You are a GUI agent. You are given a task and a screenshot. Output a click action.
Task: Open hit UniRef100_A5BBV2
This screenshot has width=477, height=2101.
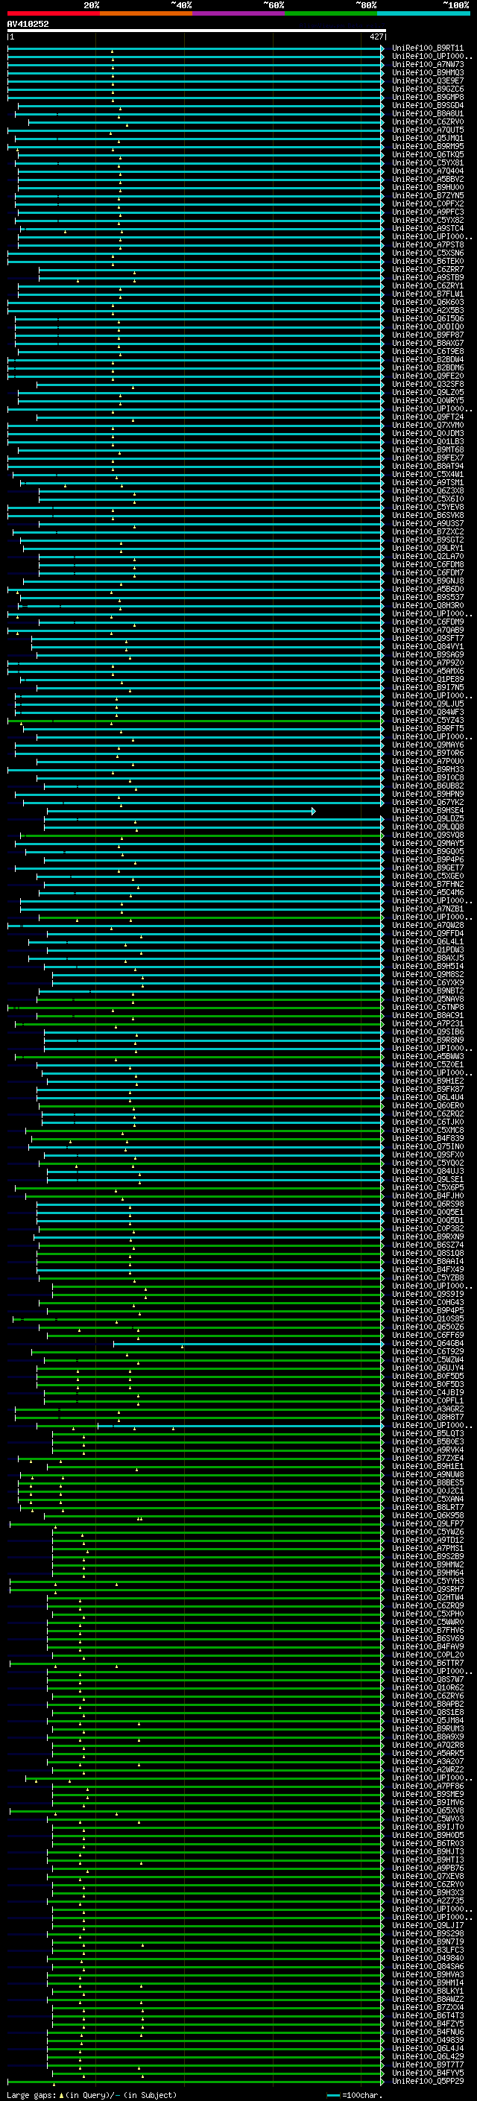427,179
